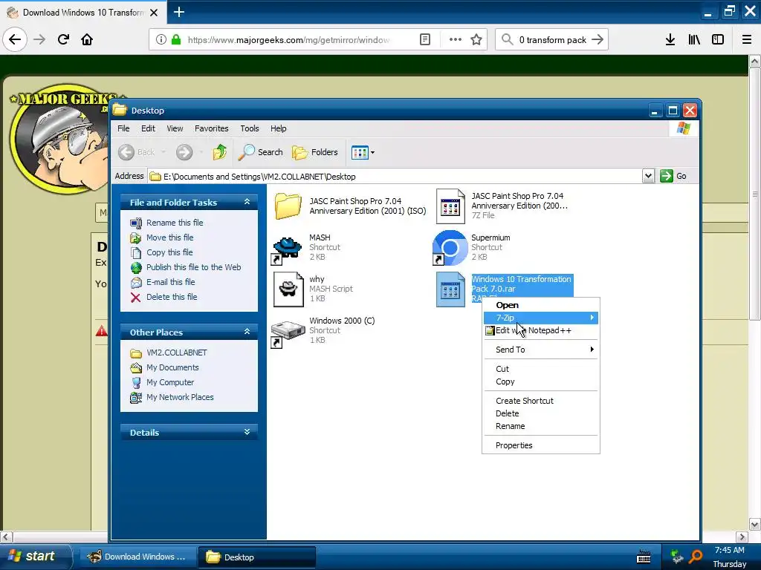Open the Favorites menu in Explorer
The height and width of the screenshot is (570, 761).
click(212, 128)
